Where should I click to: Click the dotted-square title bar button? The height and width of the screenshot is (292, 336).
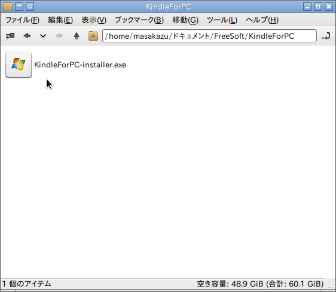pos(30,7)
